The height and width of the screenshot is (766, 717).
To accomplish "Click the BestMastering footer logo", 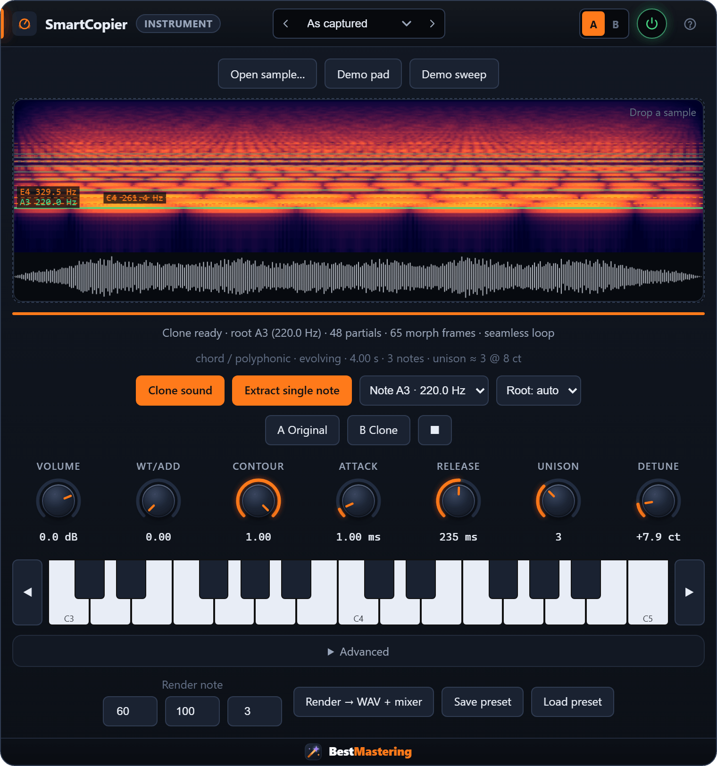I will pyautogui.click(x=358, y=751).
